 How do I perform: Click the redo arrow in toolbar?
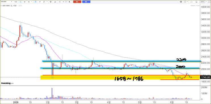coord(66,2)
